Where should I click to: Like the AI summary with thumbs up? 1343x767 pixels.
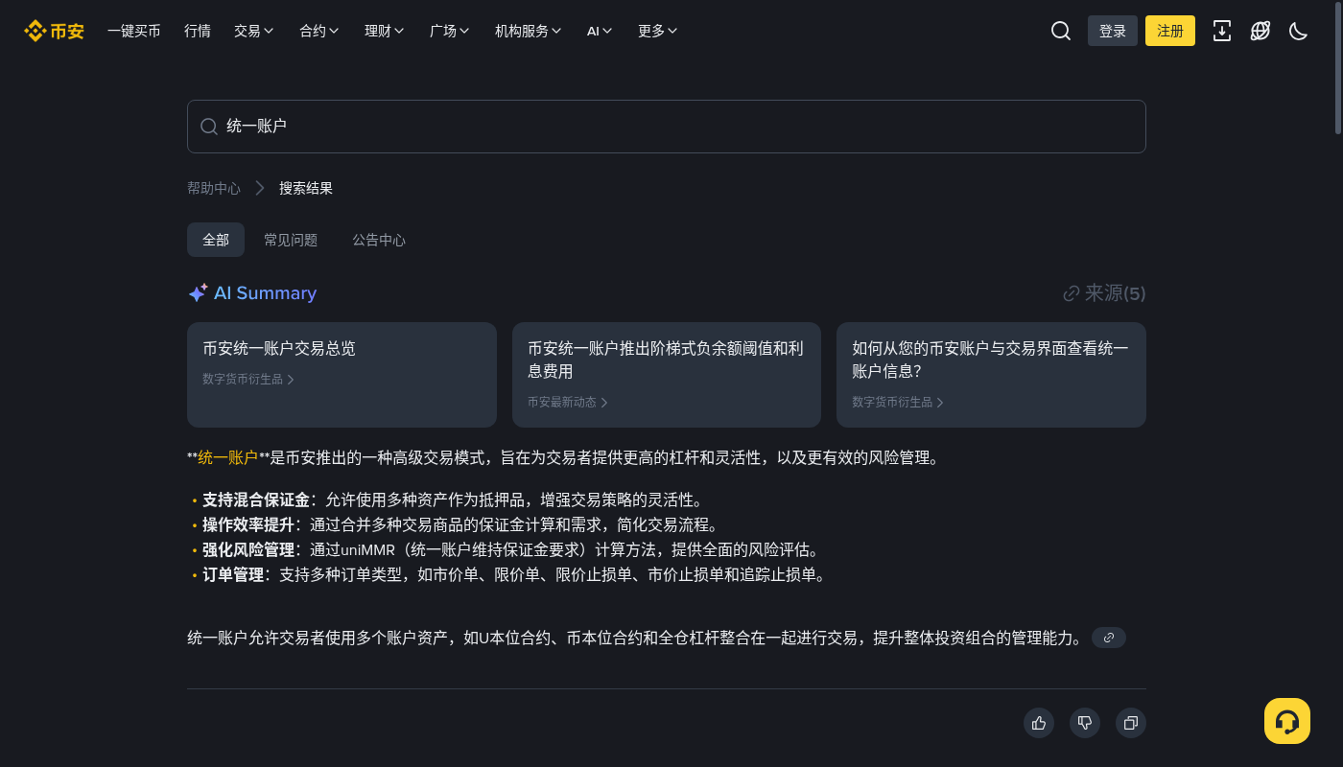[x=1039, y=723]
